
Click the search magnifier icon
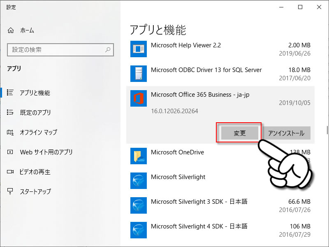[108, 50]
